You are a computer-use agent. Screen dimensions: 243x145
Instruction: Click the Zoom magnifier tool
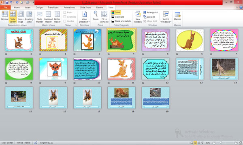click(96, 16)
